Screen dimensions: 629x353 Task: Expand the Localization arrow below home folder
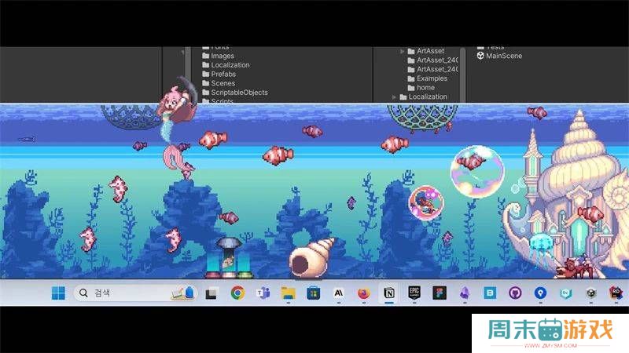click(393, 97)
